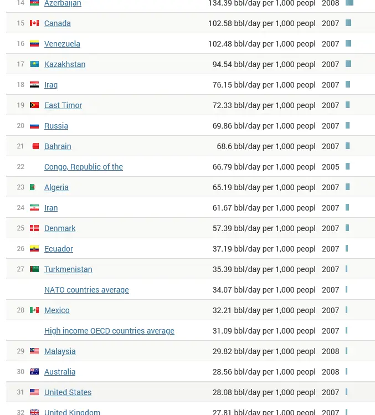The image size is (375, 415).
Task: Click the Malaysia flag icon
Action: [34, 351]
